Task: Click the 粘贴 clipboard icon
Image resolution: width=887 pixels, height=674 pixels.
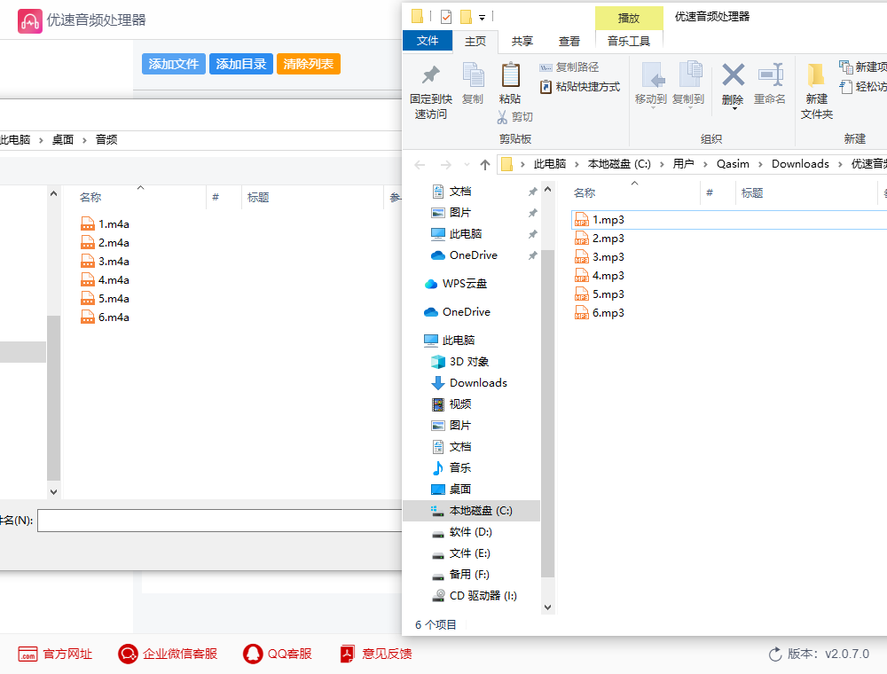Action: pos(510,75)
